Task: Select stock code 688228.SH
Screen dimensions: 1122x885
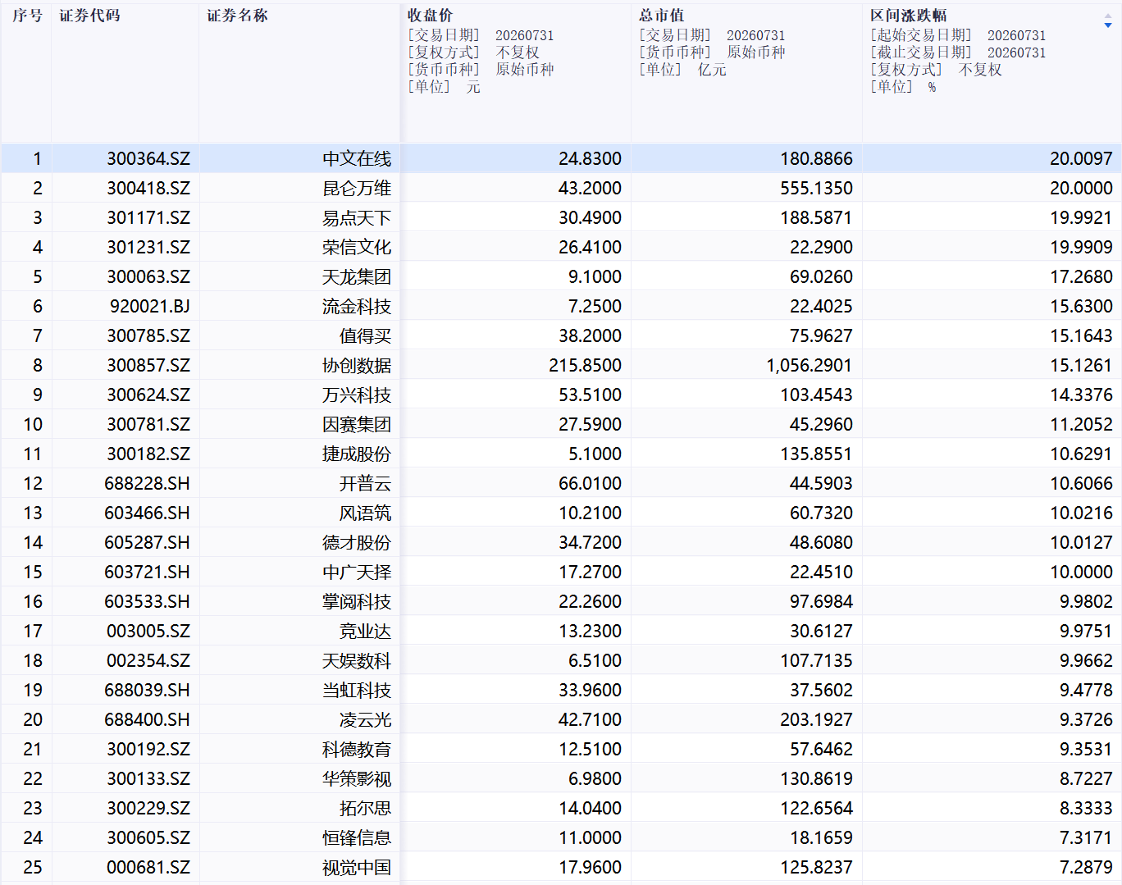Action: point(148,483)
